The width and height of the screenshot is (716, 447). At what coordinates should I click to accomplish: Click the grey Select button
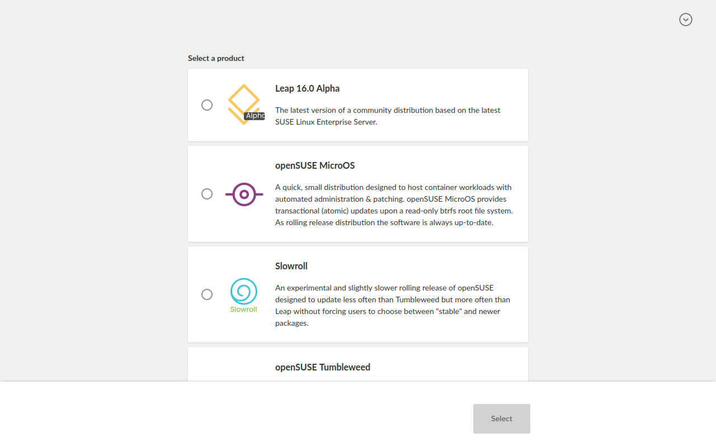tap(502, 419)
